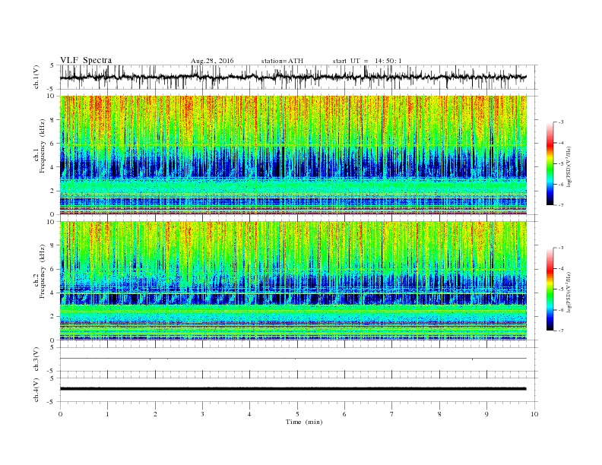Click time axis tick label "5"
This screenshot has width=602, height=465.
pos(297,414)
